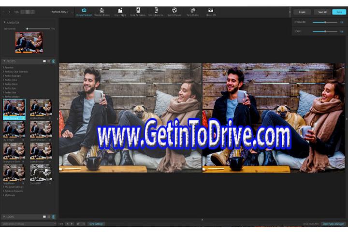Choose the Sports Shooter preset thumbnail
Screen dimensions: 348x232
point(41,151)
